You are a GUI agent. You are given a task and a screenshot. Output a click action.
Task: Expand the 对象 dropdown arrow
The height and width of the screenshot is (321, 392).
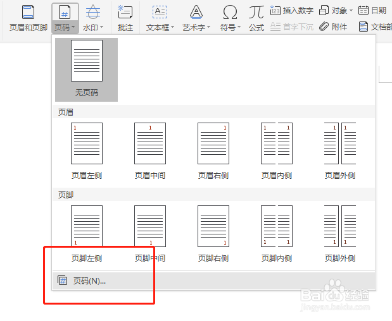351,11
